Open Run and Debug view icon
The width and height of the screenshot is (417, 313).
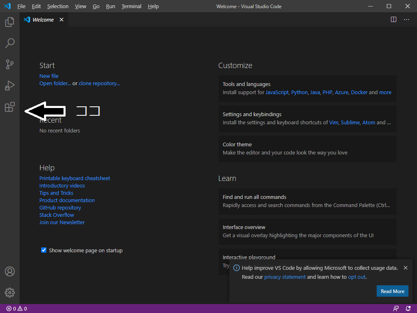click(10, 86)
